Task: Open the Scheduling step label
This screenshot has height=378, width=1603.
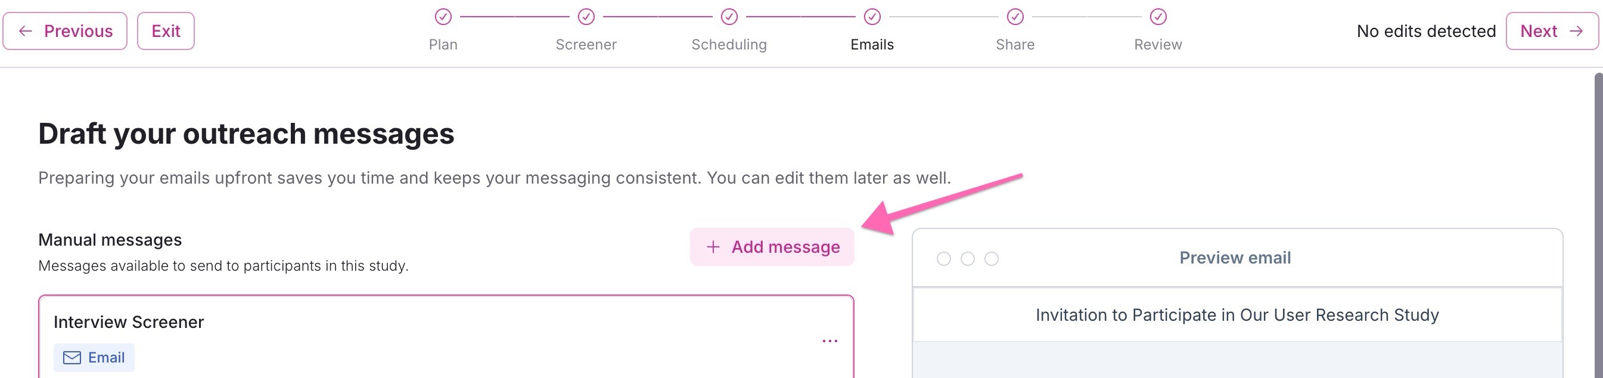Action: click(x=729, y=45)
